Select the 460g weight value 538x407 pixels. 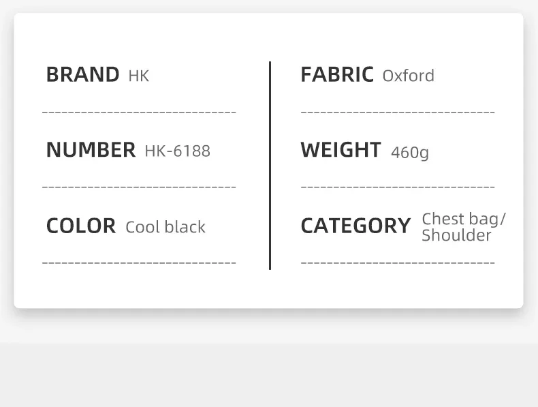point(410,152)
